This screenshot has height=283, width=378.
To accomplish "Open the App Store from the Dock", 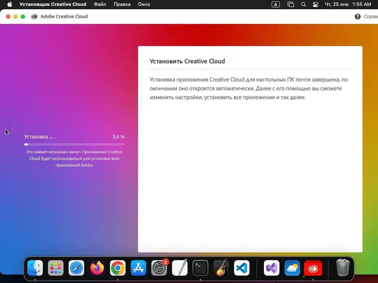I will pyautogui.click(x=138, y=268).
